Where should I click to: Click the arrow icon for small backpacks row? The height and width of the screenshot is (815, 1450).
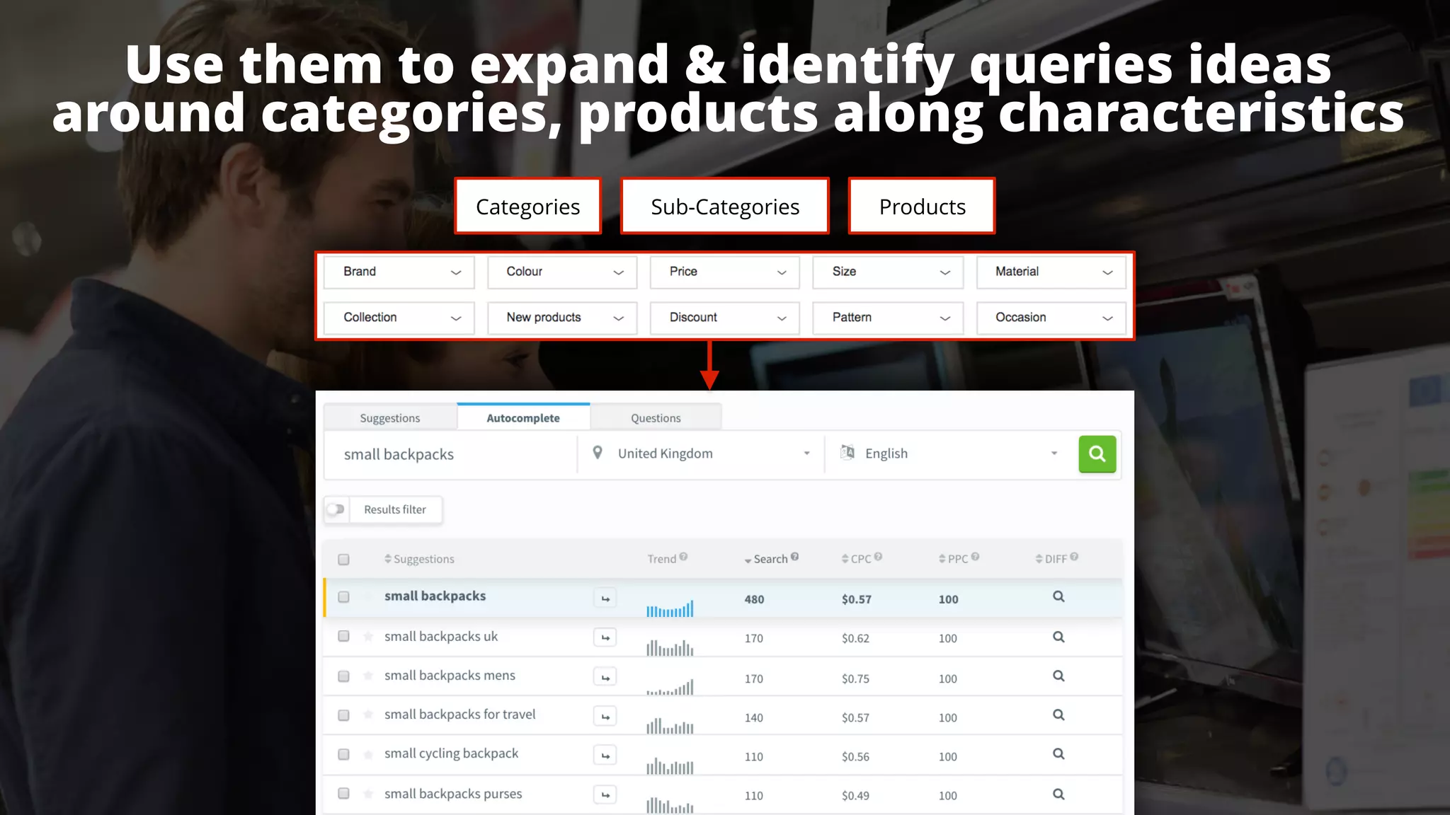point(605,599)
